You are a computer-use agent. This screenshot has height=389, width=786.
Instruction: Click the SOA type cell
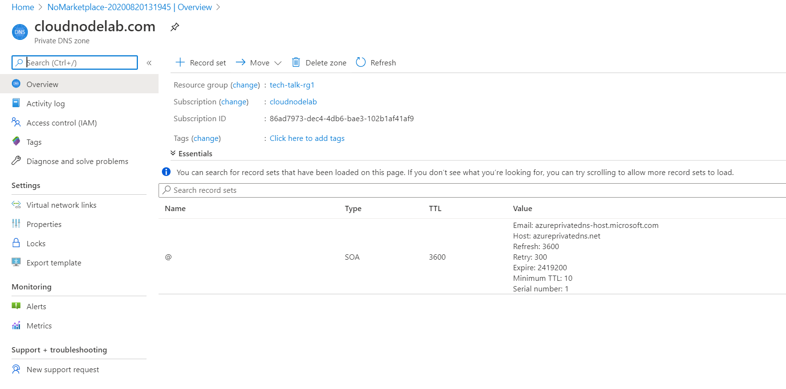click(352, 257)
